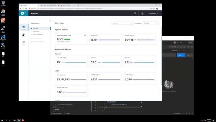Open the Postman icon in the taskbar
The width and height of the screenshot is (216, 122).
(23, 120)
